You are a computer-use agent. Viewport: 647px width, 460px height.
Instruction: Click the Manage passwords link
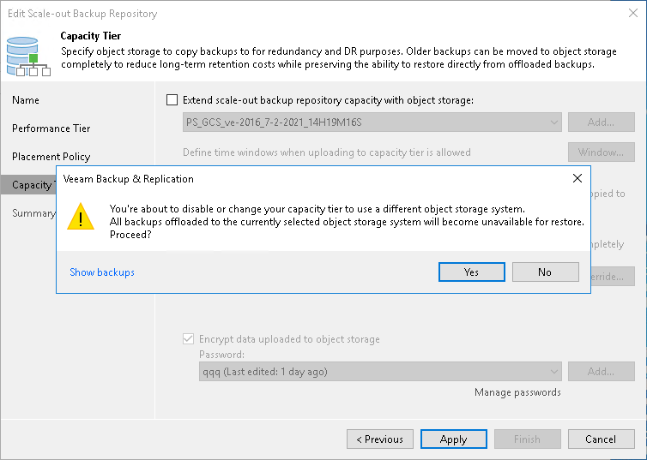coord(517,392)
